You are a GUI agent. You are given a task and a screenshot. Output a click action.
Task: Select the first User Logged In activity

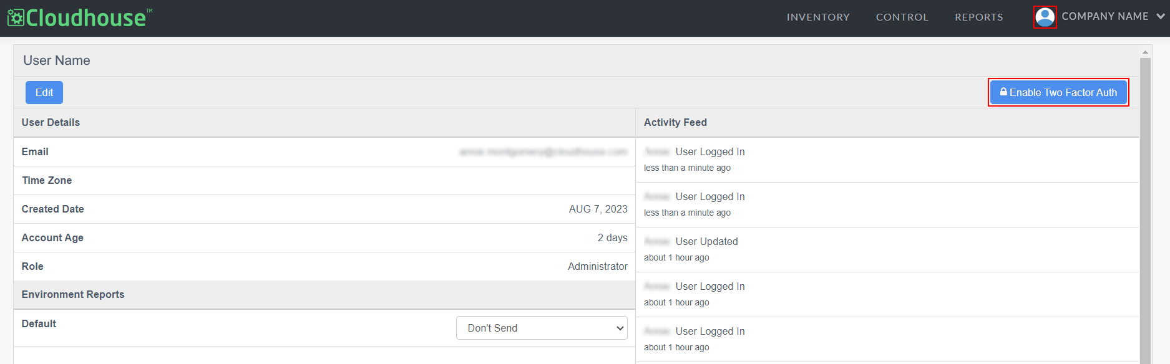coord(887,160)
